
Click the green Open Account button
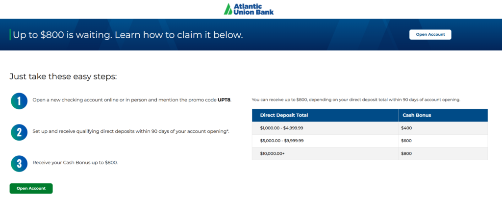click(31, 188)
